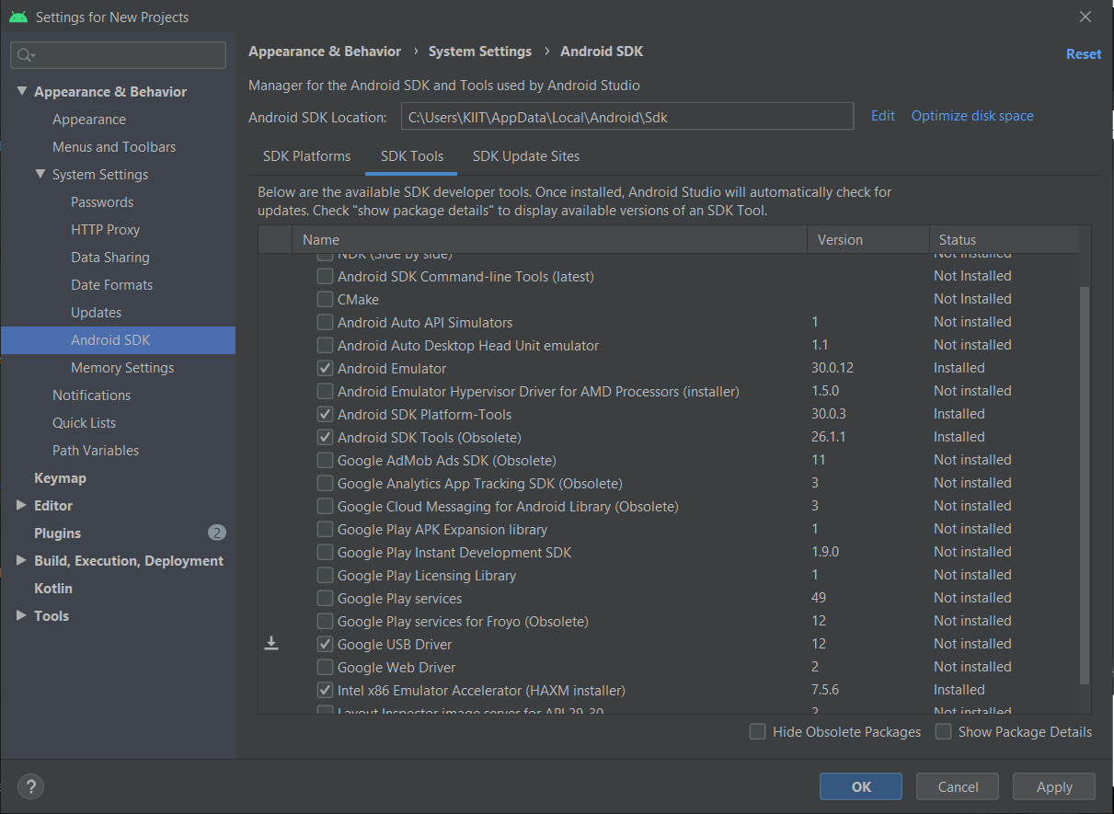Click the download icon beside Google USB Driver
The width and height of the screenshot is (1114, 814).
(270, 643)
